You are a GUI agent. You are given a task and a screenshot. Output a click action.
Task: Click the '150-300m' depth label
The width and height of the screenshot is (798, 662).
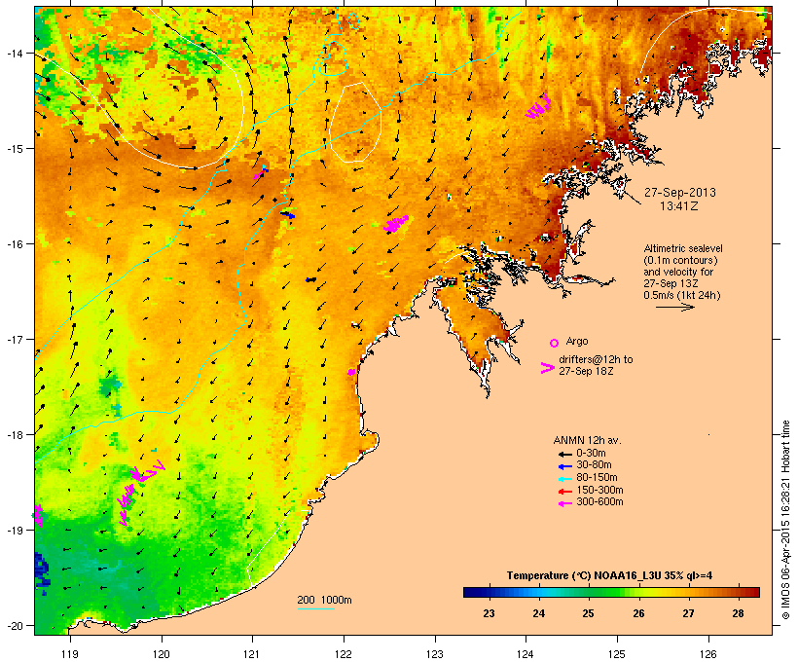tap(599, 490)
